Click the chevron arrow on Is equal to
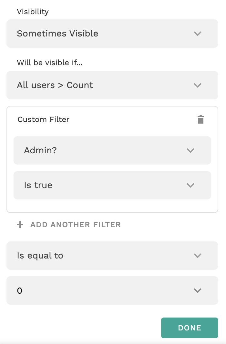Viewport: 226px width, 344px height. [197, 256]
